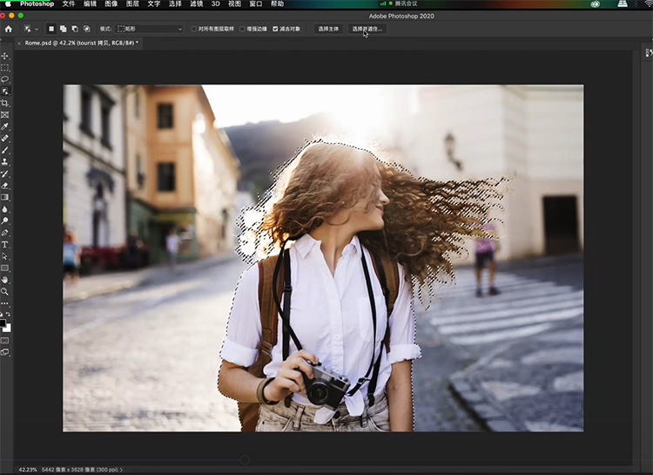
Task: Select the Move tool
Action: (5, 56)
